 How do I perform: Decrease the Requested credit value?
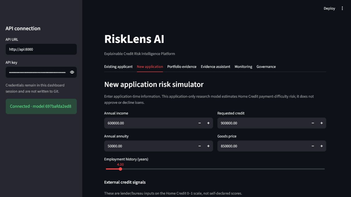click(x=313, y=123)
